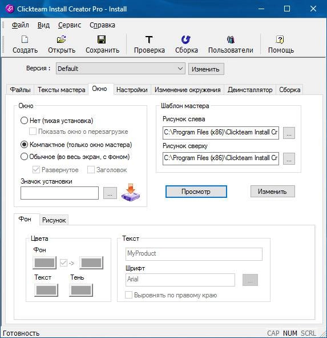The width and height of the screenshot is (327, 338).
Task: Click the Просмотр preview button
Action: pos(196,192)
